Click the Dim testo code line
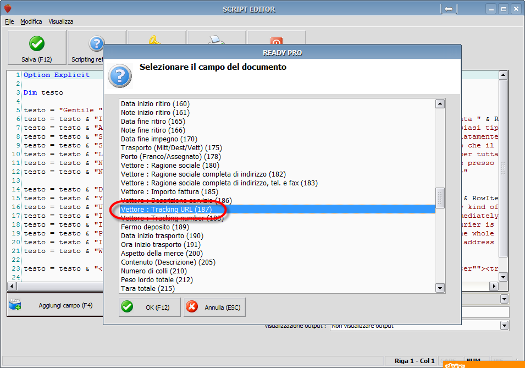Image resolution: width=525 pixels, height=368 pixels. point(43,92)
